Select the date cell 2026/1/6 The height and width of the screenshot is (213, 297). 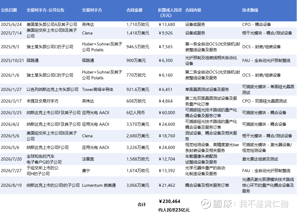click(10, 75)
